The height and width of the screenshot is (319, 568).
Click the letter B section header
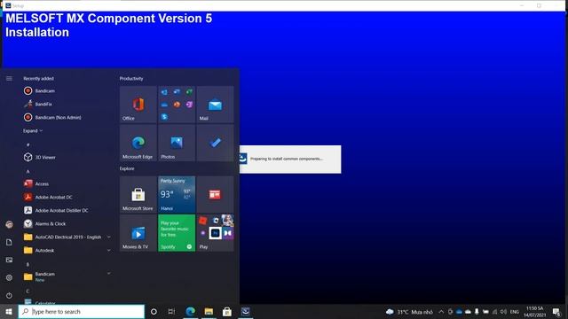click(x=28, y=264)
